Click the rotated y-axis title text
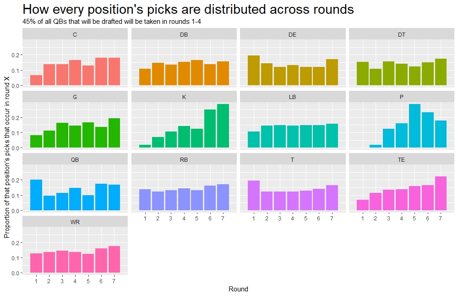Image resolution: width=458 pixels, height=296 pixels. point(6,158)
